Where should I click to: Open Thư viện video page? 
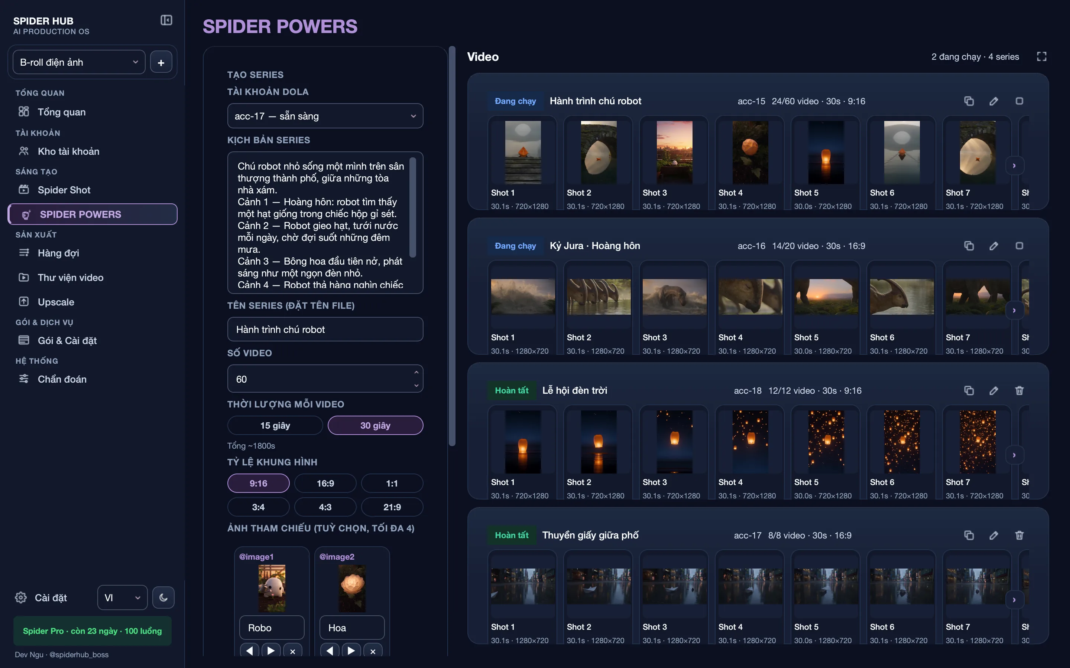[93, 278]
